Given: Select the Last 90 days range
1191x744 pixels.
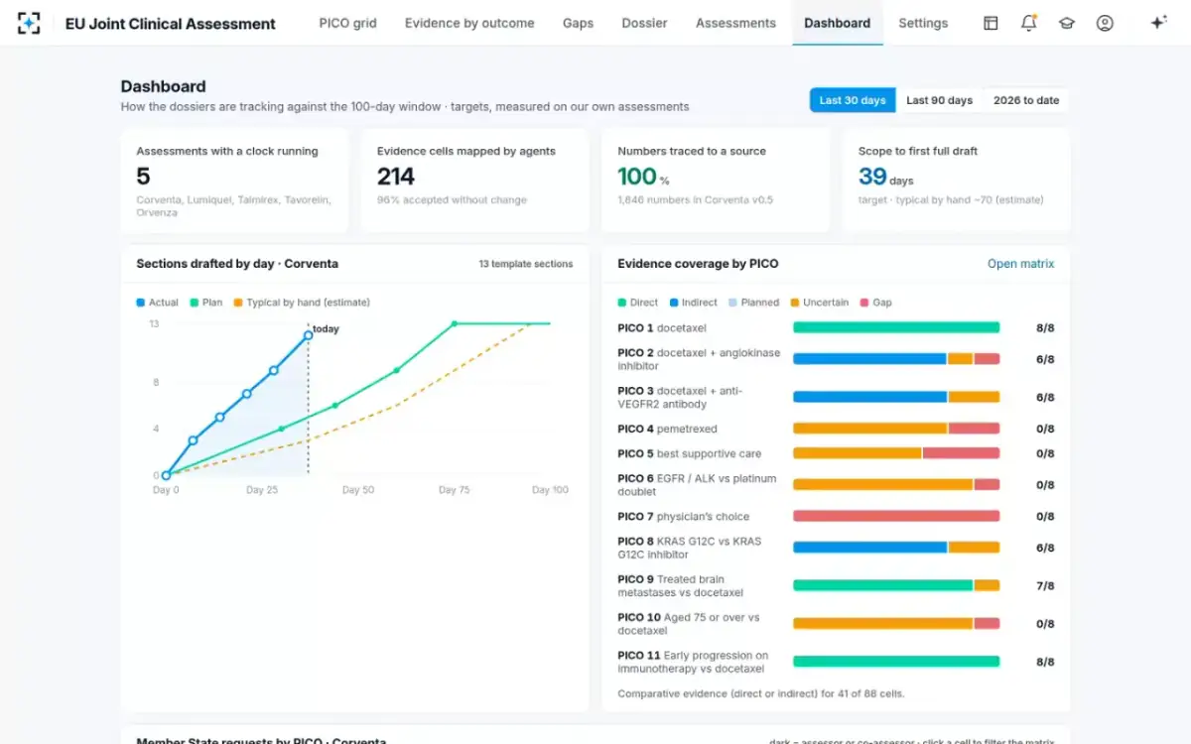Looking at the screenshot, I should [x=939, y=100].
